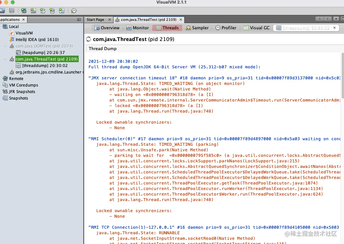The image size is (344, 244).
Task: Select org.jetbrains.jps.cmdline.Launcher node
Action: (48, 72)
